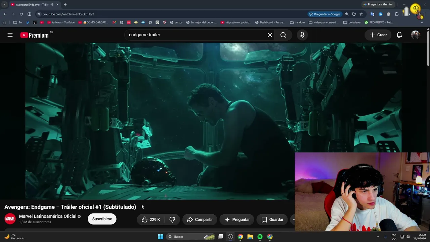This screenshot has height=242, width=430.
Task: Open the tab search dropdown arrow
Action: [x=4, y=4]
